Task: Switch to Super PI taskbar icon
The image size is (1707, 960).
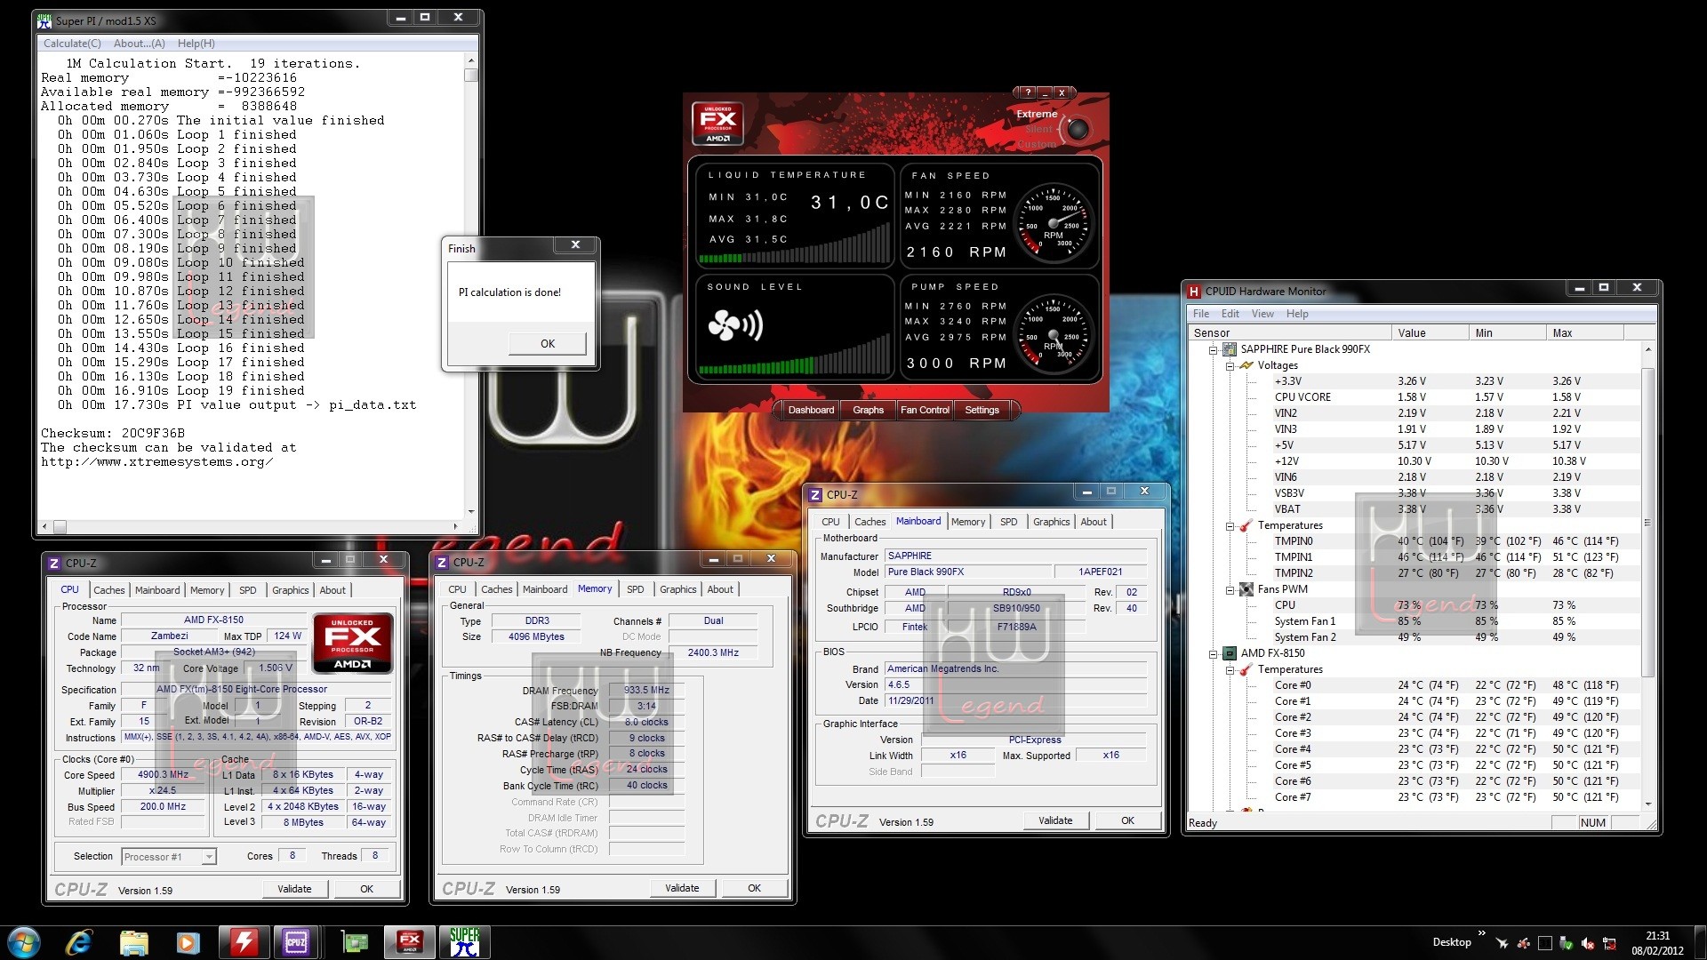Action: [463, 942]
